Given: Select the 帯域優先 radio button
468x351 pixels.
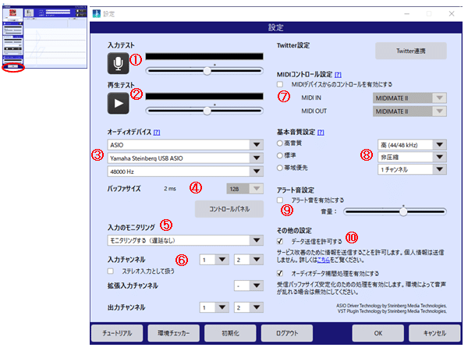Looking at the screenshot, I should [x=280, y=168].
